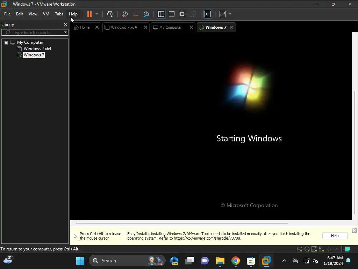This screenshot has height=269, width=358.
Task: Dismiss the Easy Install notification bar
Action: 354,230
